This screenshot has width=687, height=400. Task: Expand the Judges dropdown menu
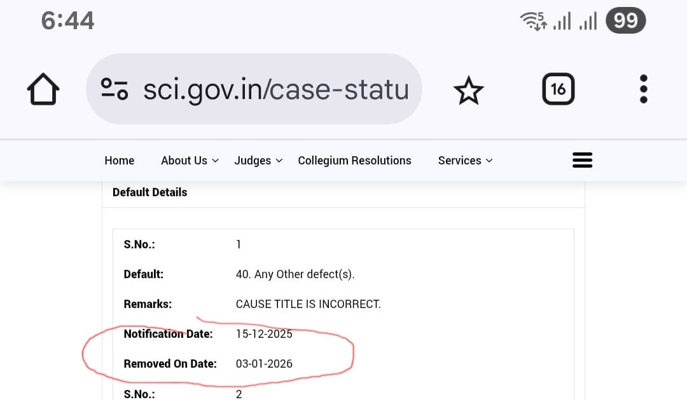click(x=258, y=161)
